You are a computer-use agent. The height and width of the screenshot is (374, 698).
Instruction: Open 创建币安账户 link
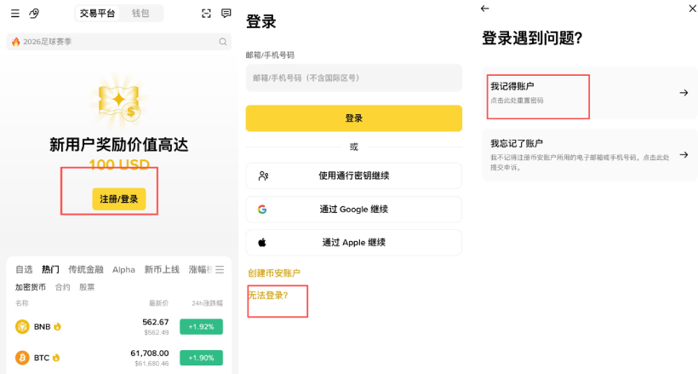click(274, 273)
